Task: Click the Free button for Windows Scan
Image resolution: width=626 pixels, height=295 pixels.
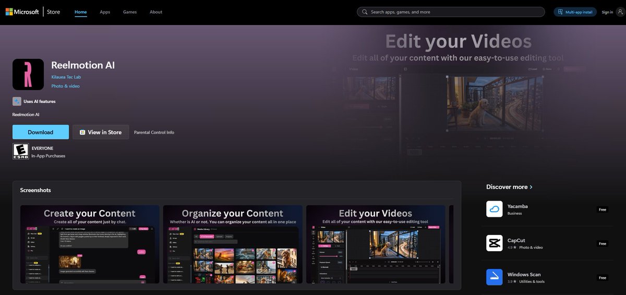Action: click(x=603, y=278)
